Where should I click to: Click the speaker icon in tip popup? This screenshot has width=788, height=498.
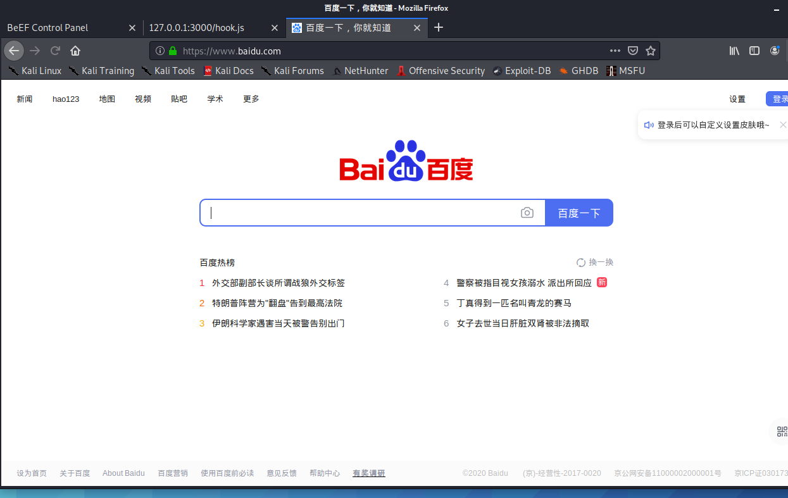pyautogui.click(x=649, y=125)
